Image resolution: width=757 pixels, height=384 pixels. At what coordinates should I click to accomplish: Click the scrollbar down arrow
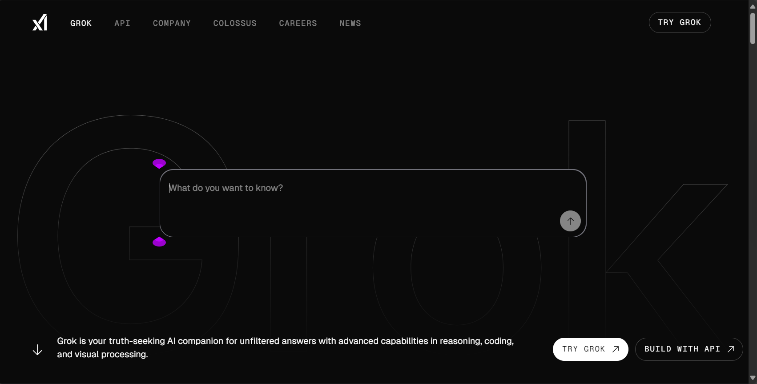[753, 378]
